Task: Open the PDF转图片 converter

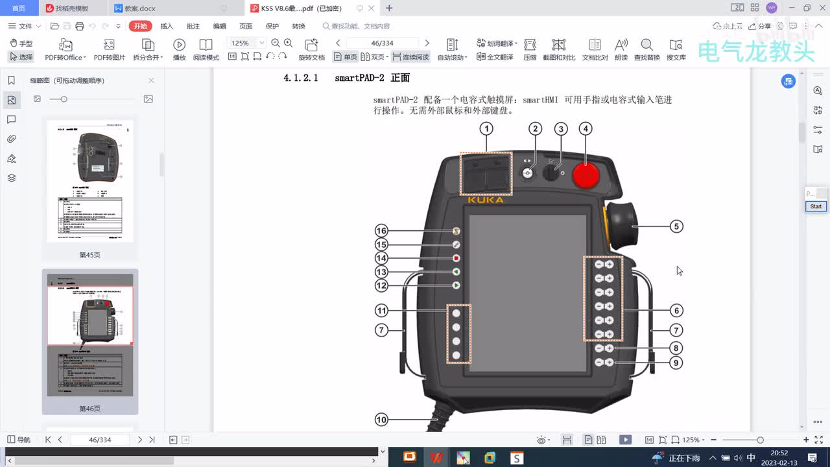Action: (x=110, y=50)
